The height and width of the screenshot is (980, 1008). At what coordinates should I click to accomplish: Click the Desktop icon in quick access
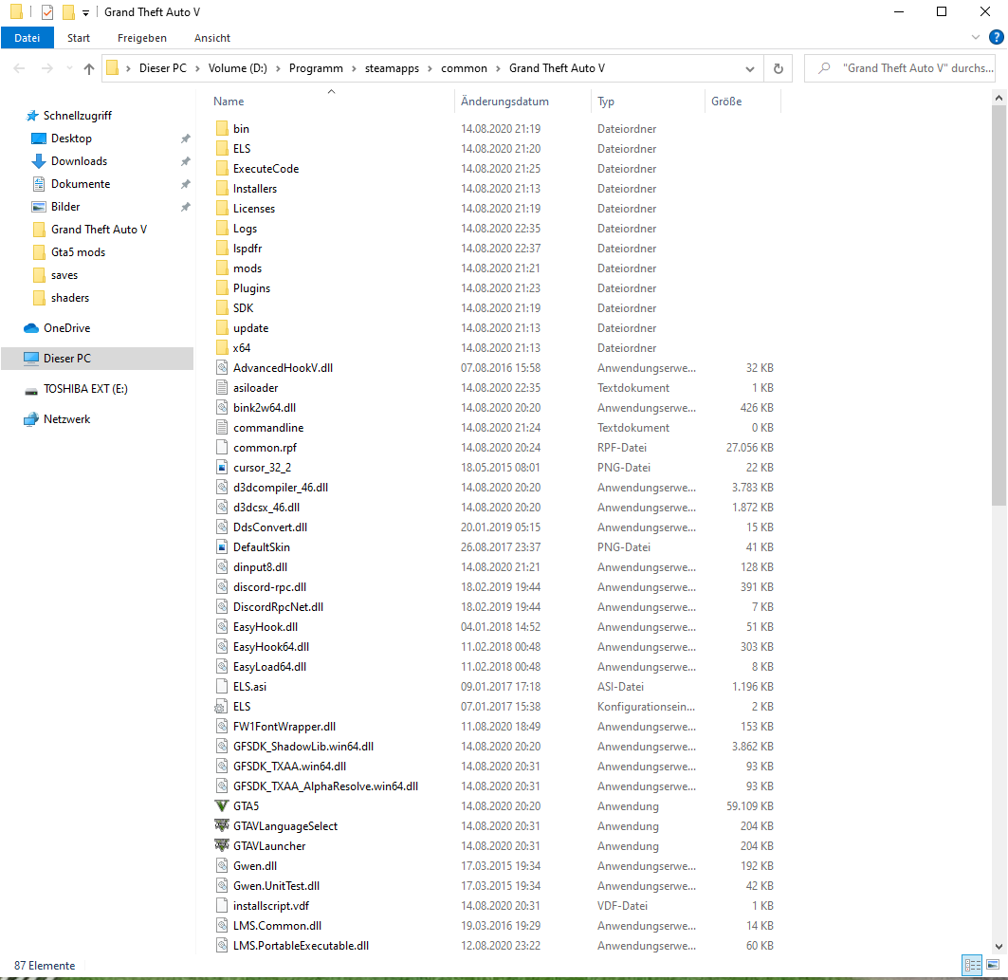(x=39, y=139)
